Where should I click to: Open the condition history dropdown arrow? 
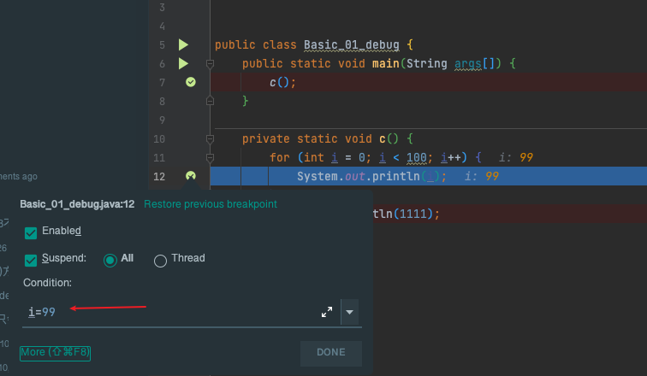point(349,313)
